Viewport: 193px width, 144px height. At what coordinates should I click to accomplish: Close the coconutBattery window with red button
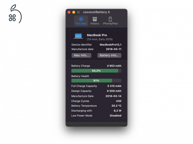pos(69,12)
